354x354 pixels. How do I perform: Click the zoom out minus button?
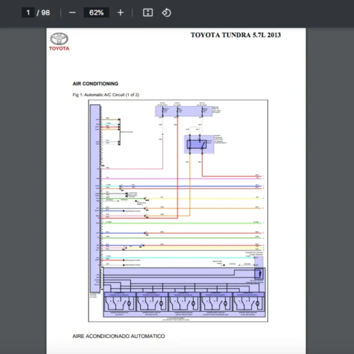tap(73, 12)
